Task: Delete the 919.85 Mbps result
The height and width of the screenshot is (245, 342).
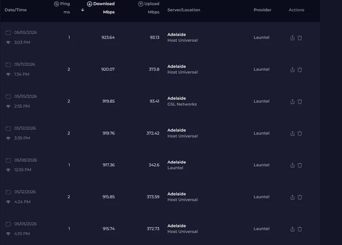Action: coord(300,101)
